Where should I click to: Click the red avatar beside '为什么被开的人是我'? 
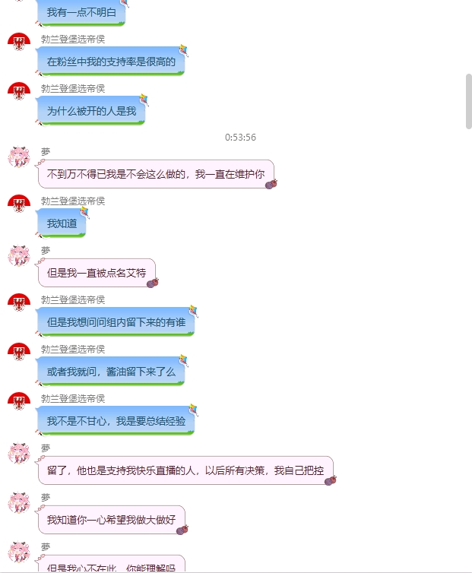pyautogui.click(x=19, y=91)
